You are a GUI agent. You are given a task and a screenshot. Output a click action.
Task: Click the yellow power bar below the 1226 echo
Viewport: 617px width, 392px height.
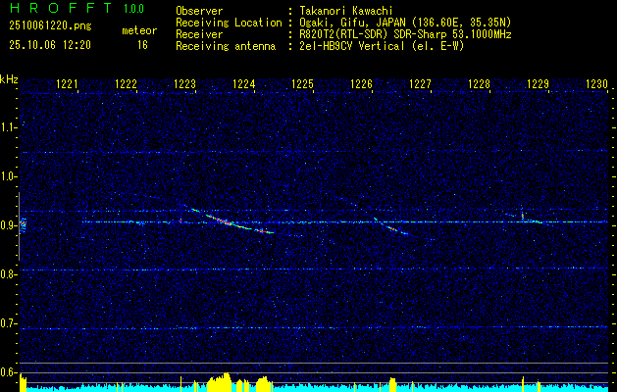click(392, 384)
